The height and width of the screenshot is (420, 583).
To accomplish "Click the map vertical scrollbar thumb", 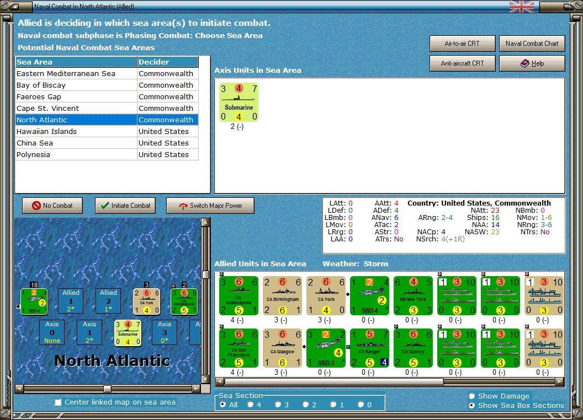I will [205, 274].
